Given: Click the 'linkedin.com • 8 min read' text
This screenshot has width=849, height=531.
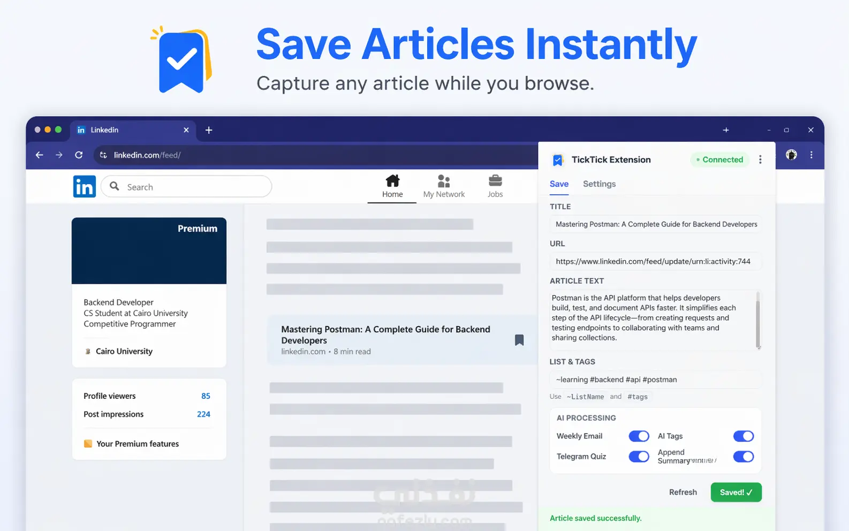Looking at the screenshot, I should pos(326,352).
